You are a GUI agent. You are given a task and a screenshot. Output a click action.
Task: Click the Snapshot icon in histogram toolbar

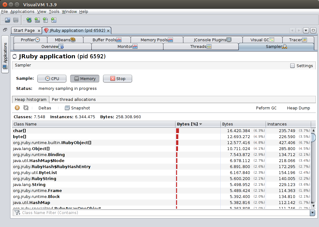67,108
